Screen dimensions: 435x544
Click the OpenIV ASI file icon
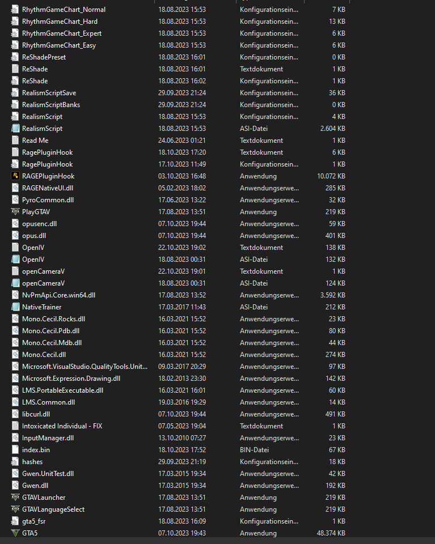coord(15,259)
